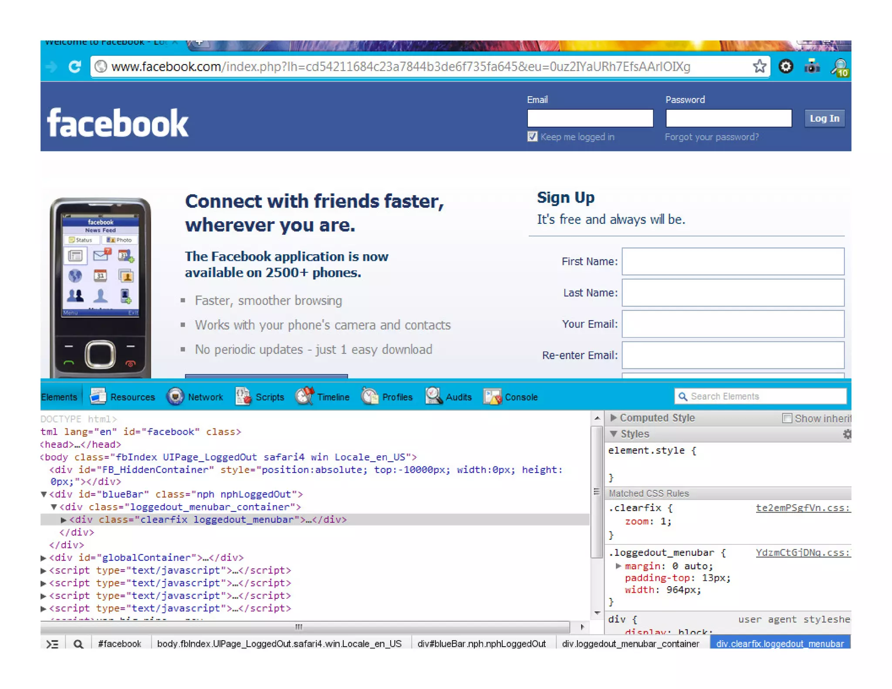
Task: Click the camera extension icon in toolbar
Action: point(811,66)
